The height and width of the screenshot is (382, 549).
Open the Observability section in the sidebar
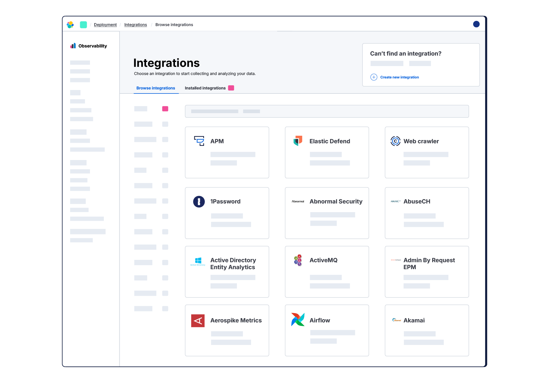pos(89,46)
